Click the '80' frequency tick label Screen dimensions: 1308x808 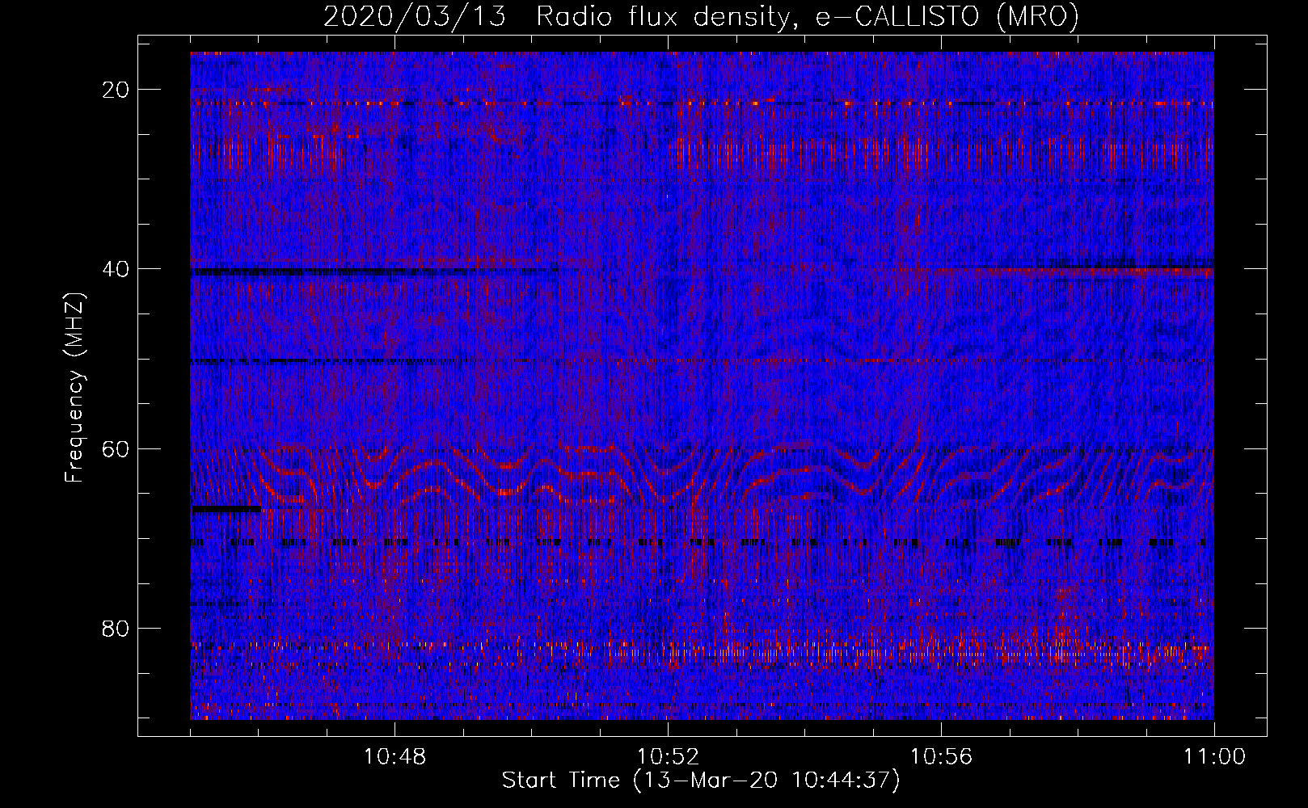[x=116, y=628]
